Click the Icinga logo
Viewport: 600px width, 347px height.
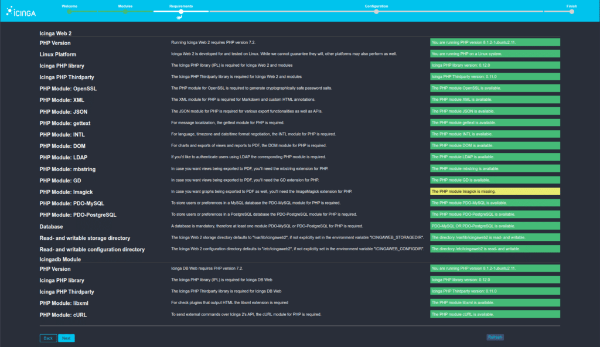pos(21,12)
